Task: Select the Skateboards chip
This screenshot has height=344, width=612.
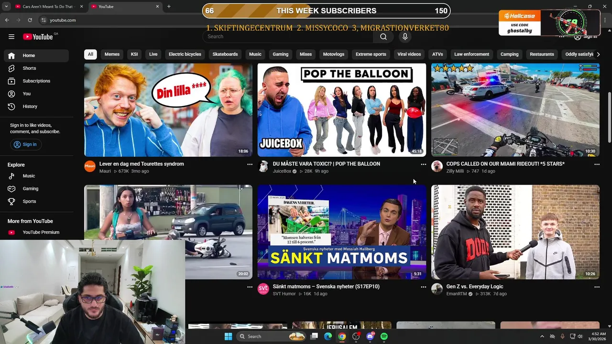Action: 225,54
